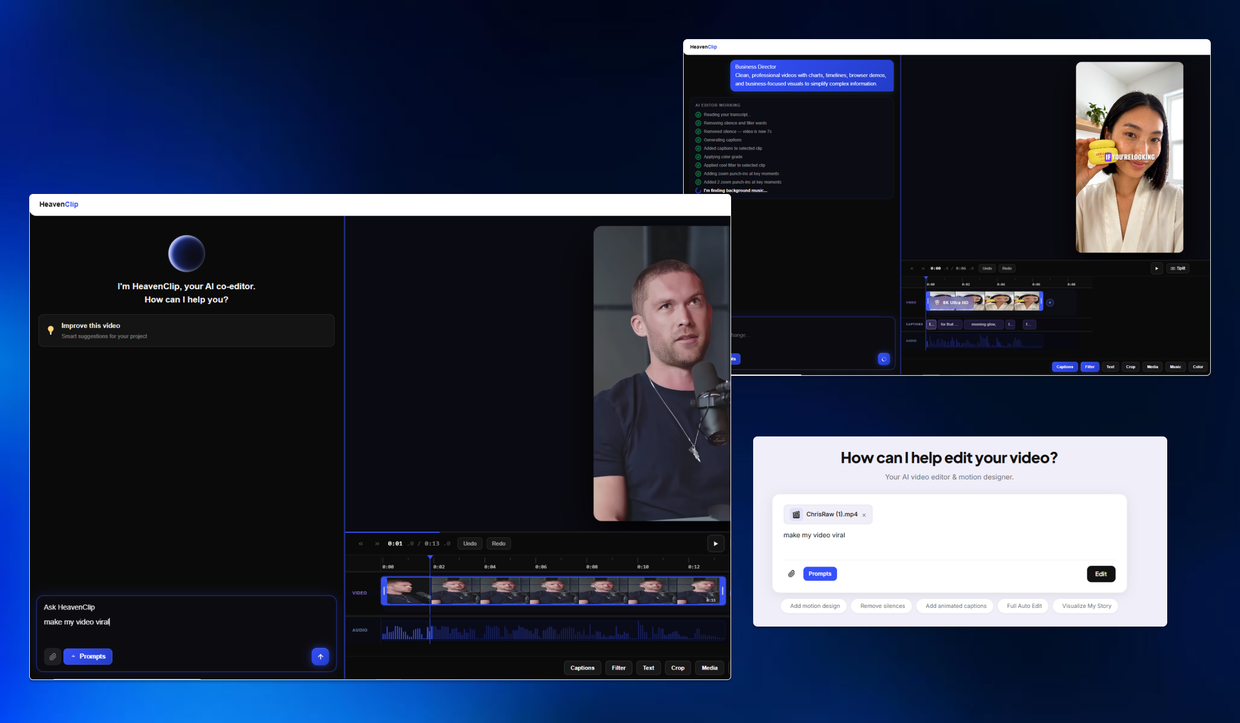1240x723 pixels.
Task: Select the 'for that ...' caption chip
Action: (x=949, y=325)
